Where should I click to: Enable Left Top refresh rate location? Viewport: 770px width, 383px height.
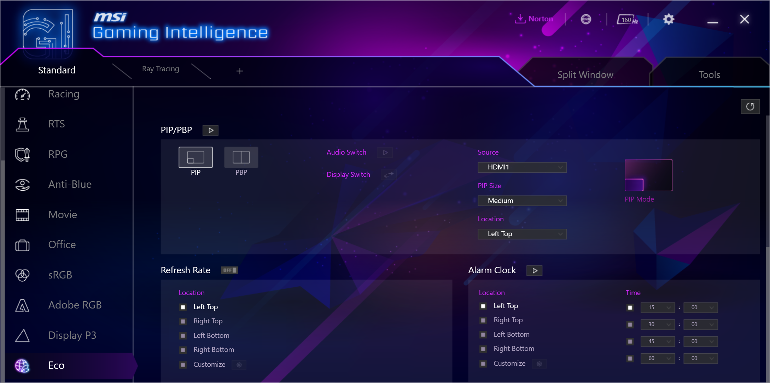pyautogui.click(x=183, y=306)
